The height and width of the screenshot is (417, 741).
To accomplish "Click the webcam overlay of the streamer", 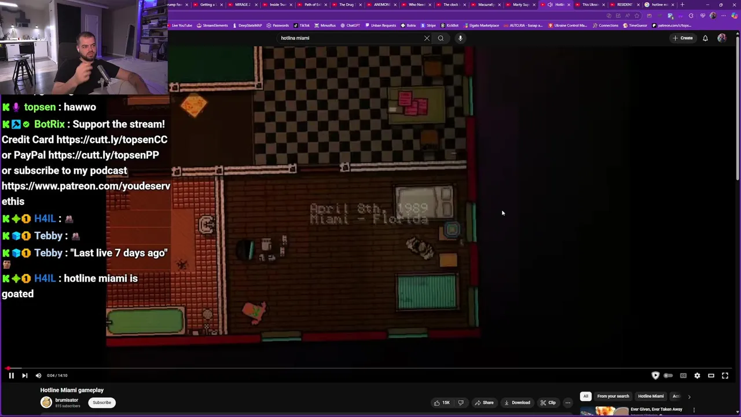I will (x=84, y=47).
